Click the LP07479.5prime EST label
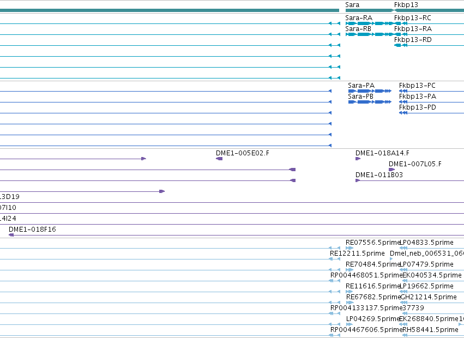This screenshot has width=464, height=338. tap(426, 264)
